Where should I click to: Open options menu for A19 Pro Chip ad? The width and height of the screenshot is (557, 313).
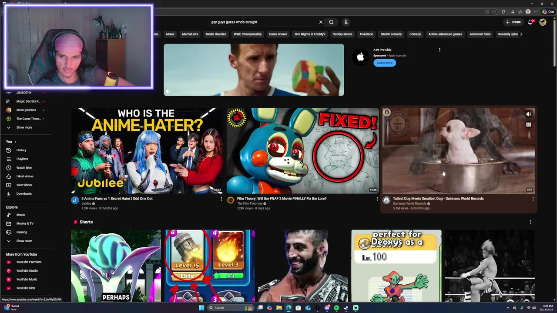(440, 50)
